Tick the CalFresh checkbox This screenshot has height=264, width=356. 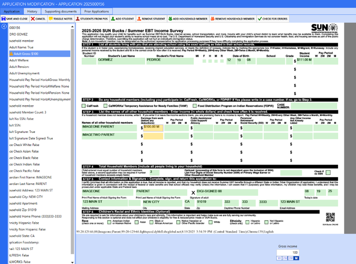83,106
